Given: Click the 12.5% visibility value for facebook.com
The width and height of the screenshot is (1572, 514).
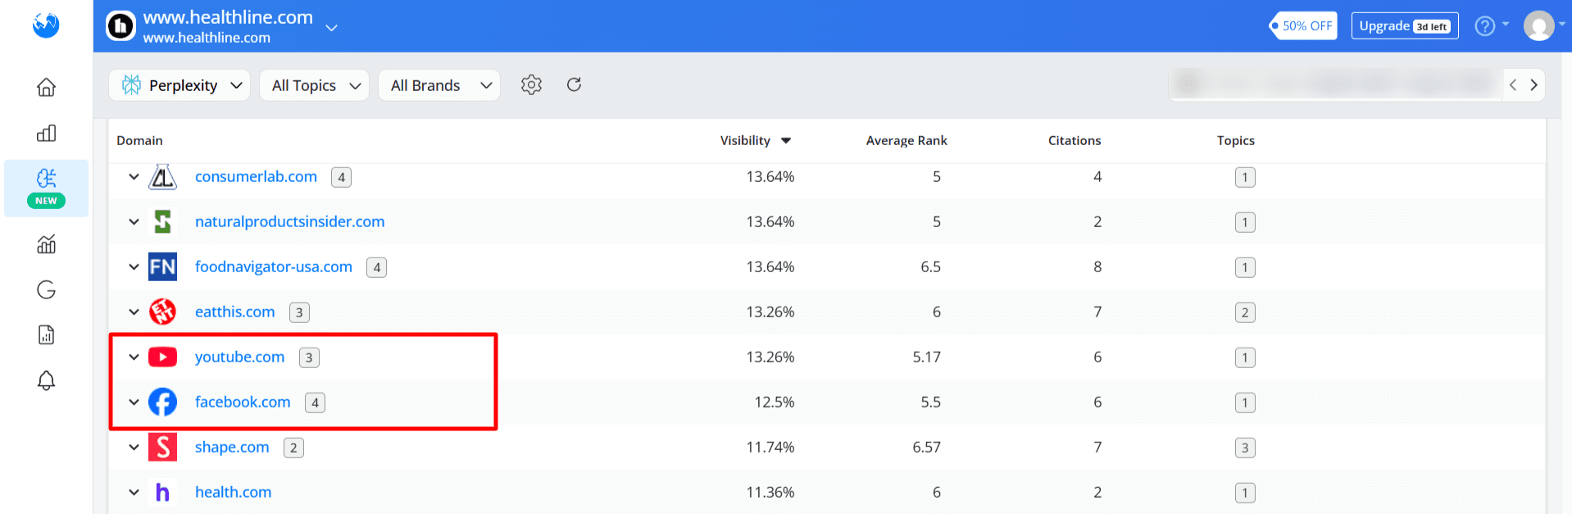Looking at the screenshot, I should (x=775, y=402).
